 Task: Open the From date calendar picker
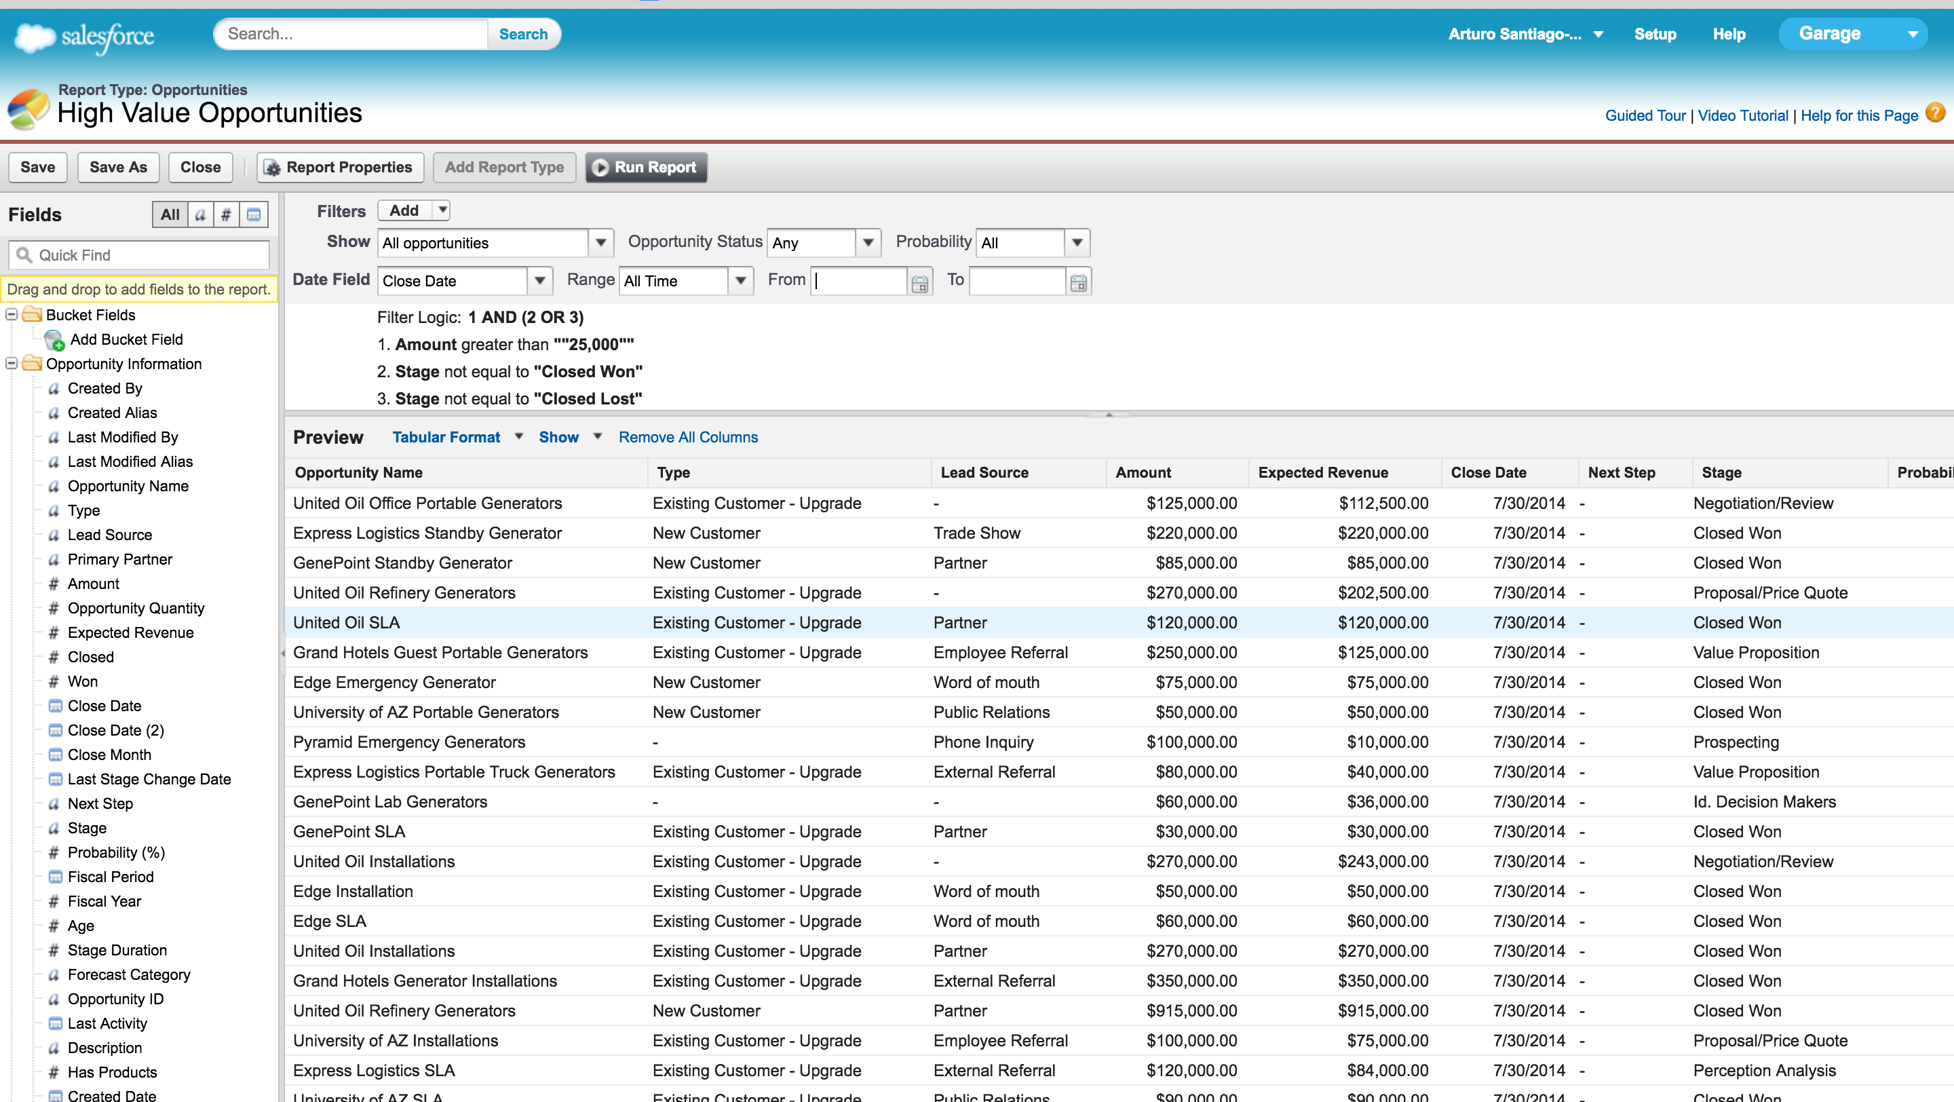tap(919, 282)
